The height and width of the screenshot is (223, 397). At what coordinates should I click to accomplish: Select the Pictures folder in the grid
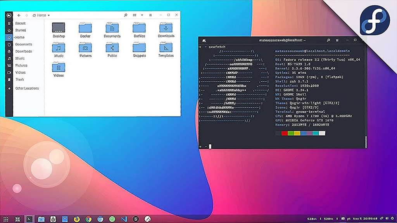click(x=86, y=50)
